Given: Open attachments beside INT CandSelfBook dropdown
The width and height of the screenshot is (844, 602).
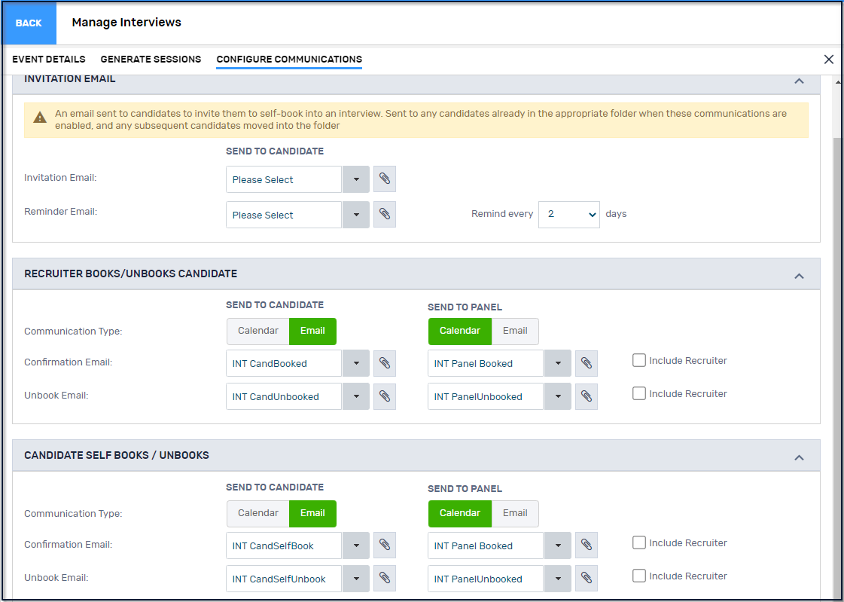Looking at the screenshot, I should coord(384,545).
